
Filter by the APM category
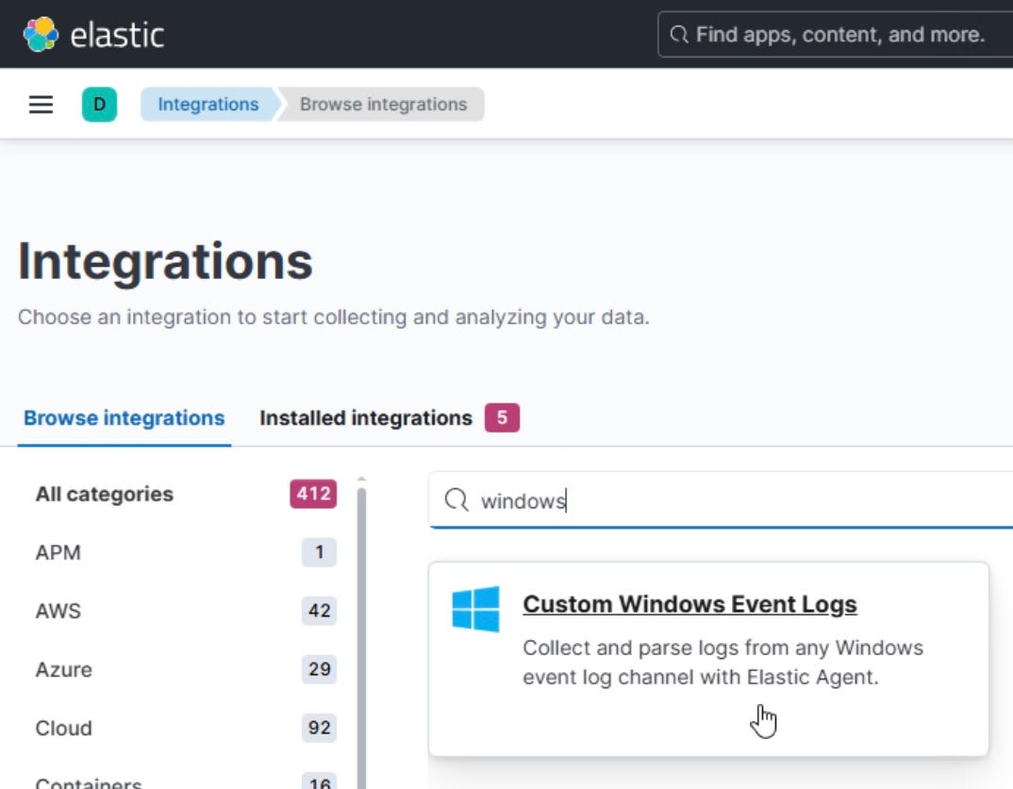pos(58,552)
